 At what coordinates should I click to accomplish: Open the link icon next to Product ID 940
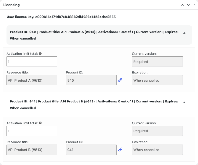pyautogui.click(x=120, y=80)
